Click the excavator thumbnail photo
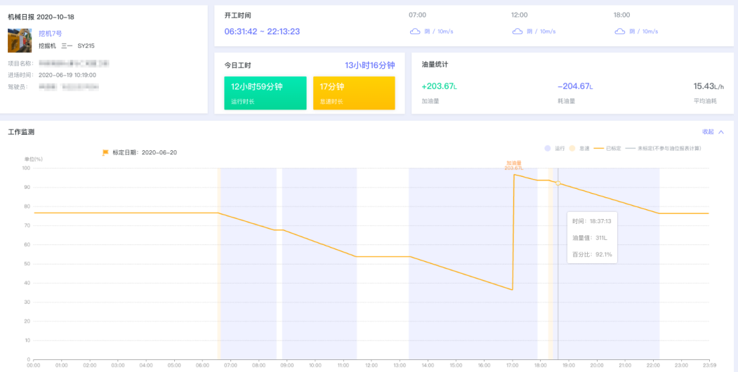 [x=20, y=41]
